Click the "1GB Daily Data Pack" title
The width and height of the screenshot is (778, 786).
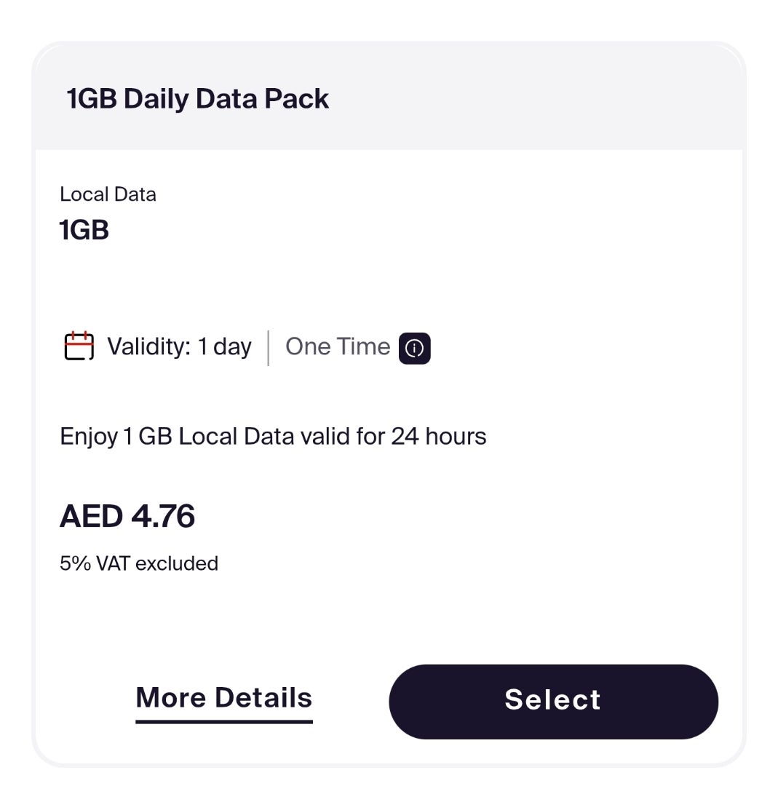[197, 99]
